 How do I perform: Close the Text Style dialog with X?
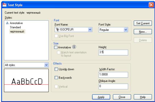coord(151,5)
